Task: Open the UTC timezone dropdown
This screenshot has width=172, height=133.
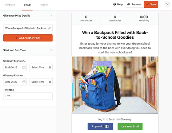Action: click(x=28, y=96)
